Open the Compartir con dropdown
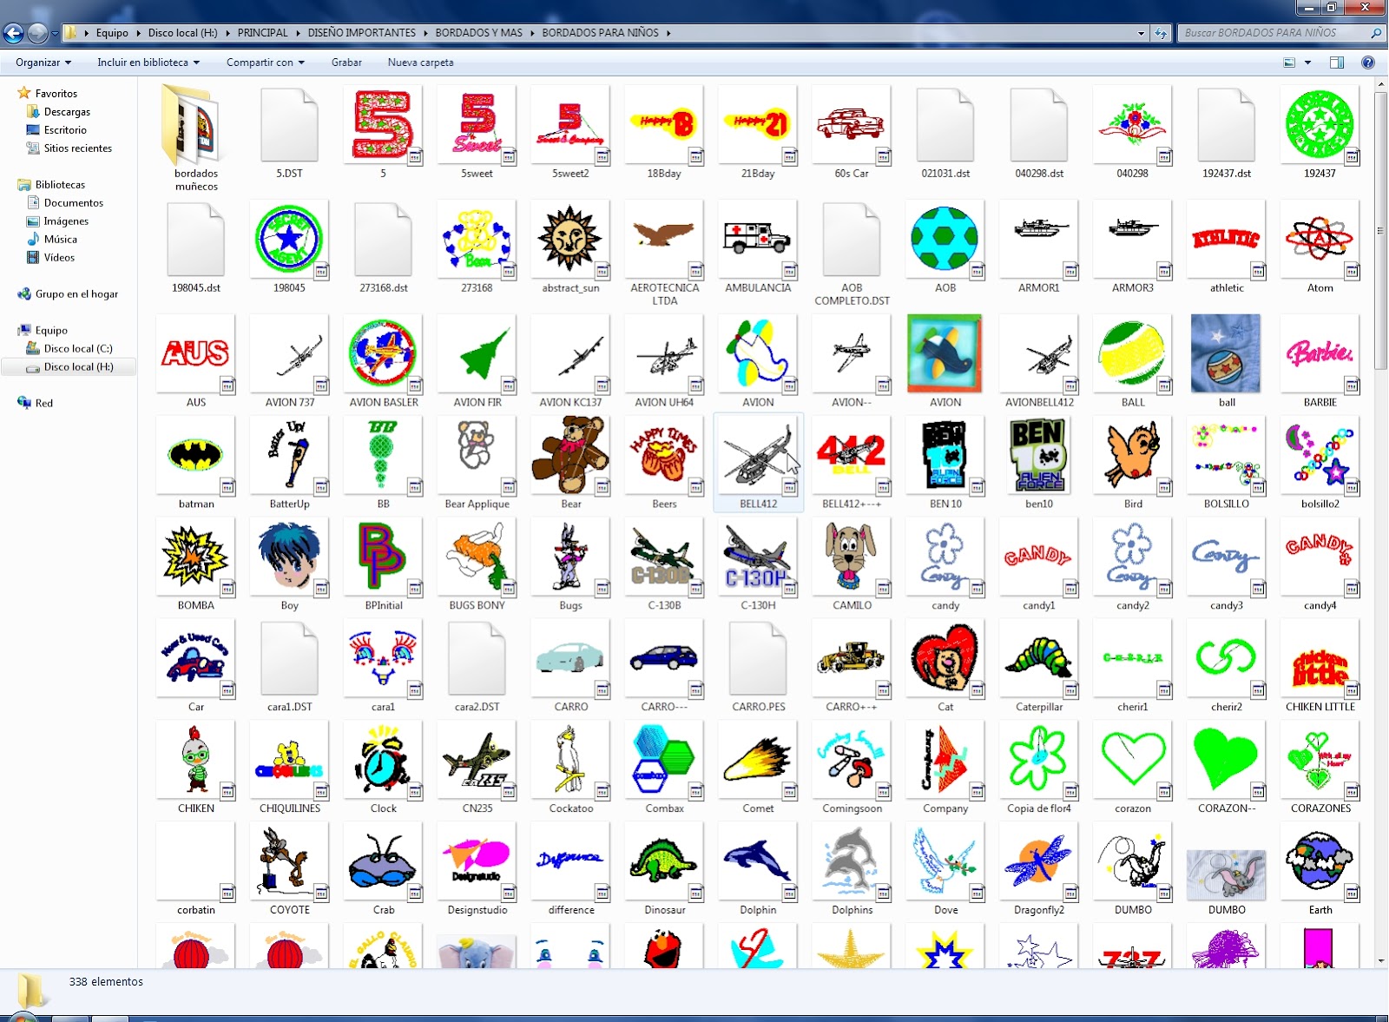The width and height of the screenshot is (1389, 1022). click(x=266, y=63)
